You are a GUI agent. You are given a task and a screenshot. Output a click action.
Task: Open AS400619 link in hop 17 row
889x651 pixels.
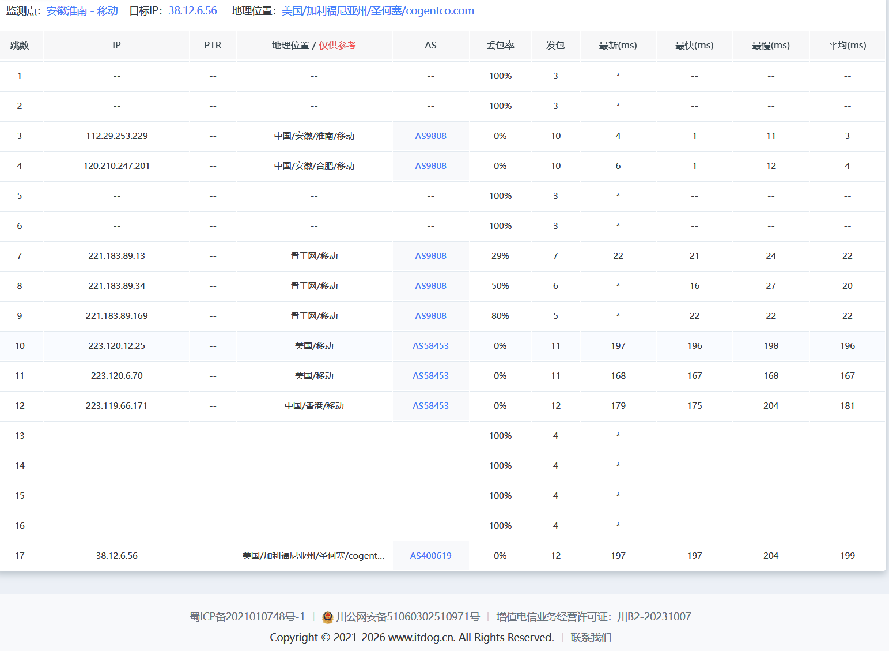pos(430,556)
